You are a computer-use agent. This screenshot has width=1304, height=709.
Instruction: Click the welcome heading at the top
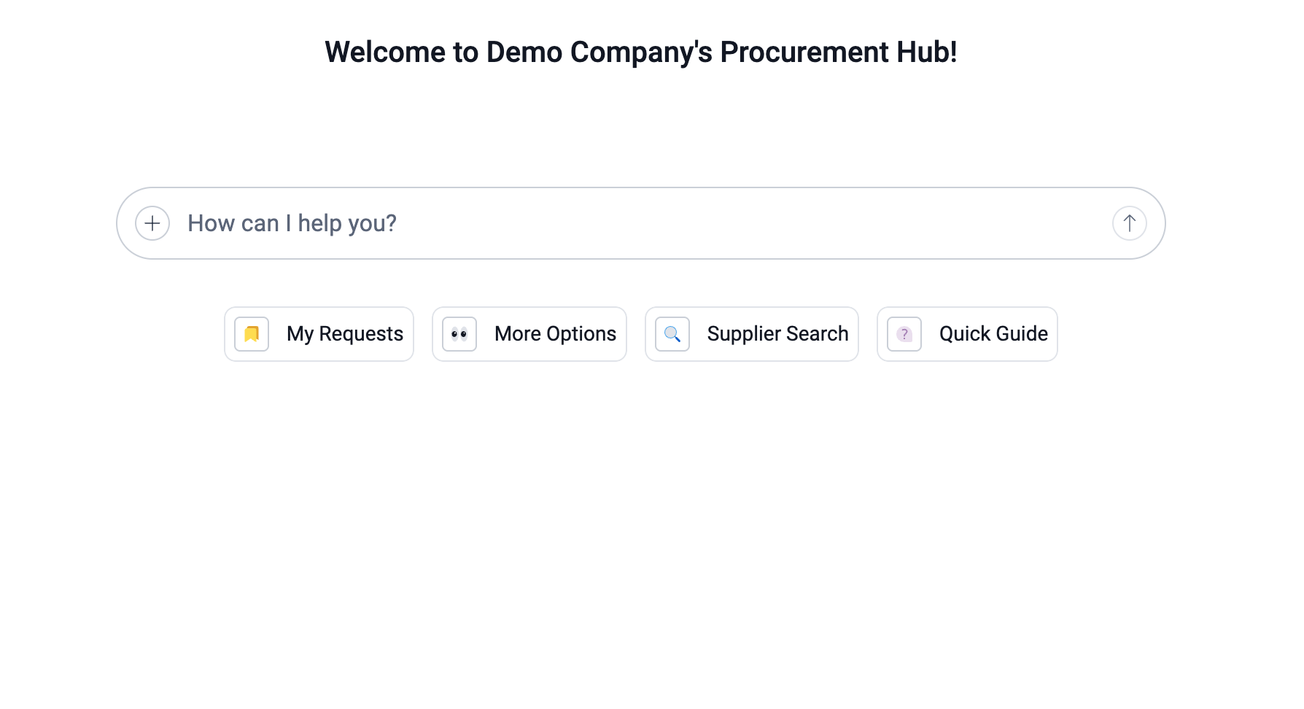click(640, 53)
